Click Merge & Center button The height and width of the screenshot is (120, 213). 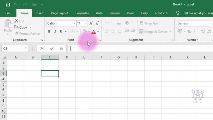(153, 32)
